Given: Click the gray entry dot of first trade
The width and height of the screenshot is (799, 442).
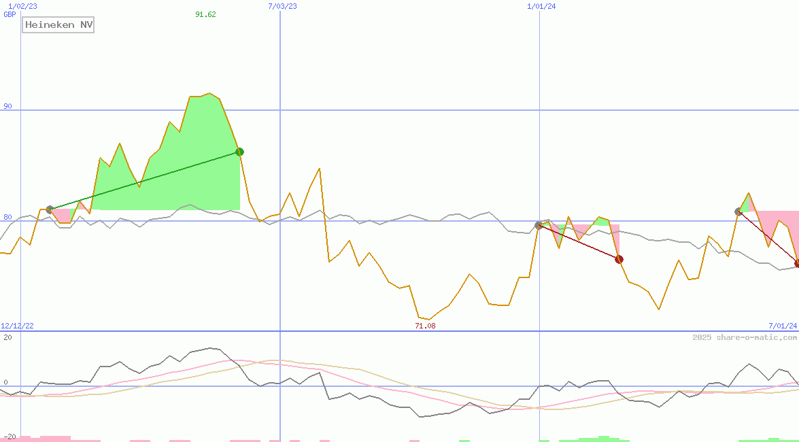Looking at the screenshot, I should [50, 209].
